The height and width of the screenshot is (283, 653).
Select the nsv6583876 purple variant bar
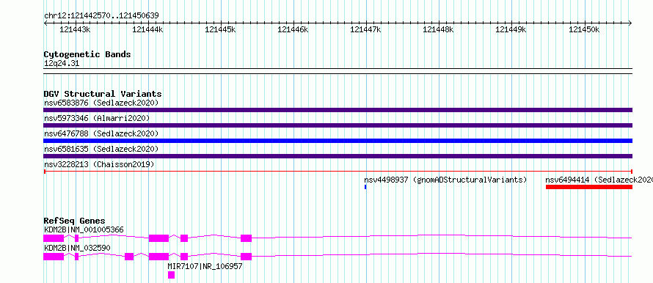tap(338, 110)
